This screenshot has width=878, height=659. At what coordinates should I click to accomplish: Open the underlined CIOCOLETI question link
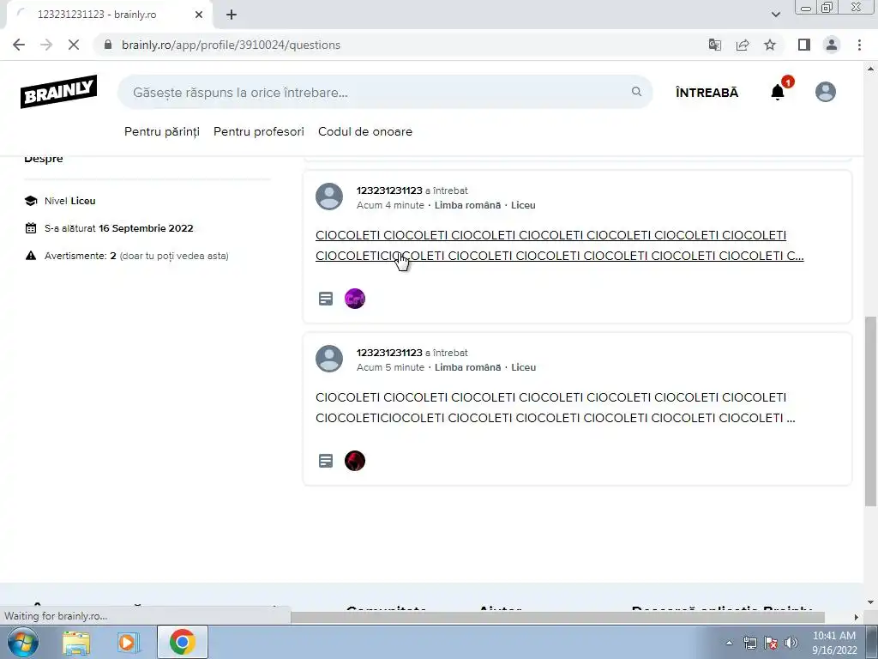click(559, 245)
